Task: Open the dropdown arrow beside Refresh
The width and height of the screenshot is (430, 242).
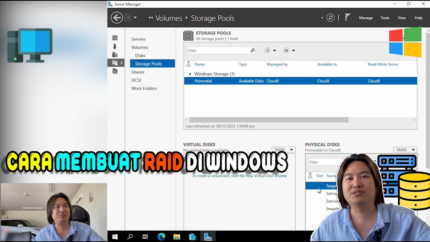Action: (x=322, y=18)
